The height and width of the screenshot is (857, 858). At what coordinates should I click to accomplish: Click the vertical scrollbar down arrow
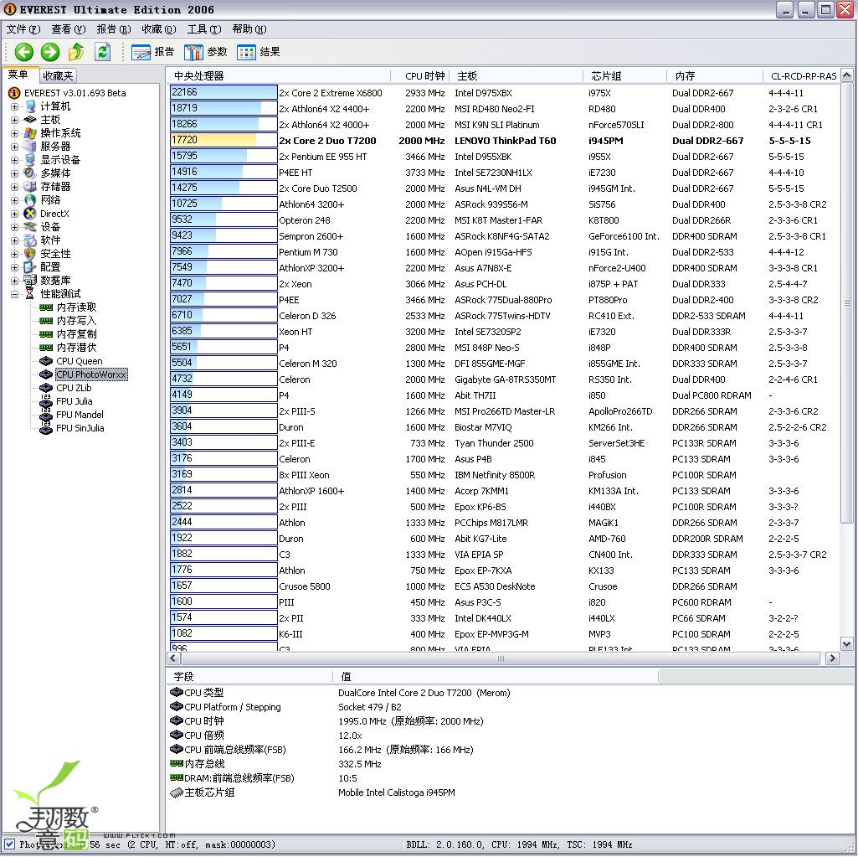coord(847,644)
